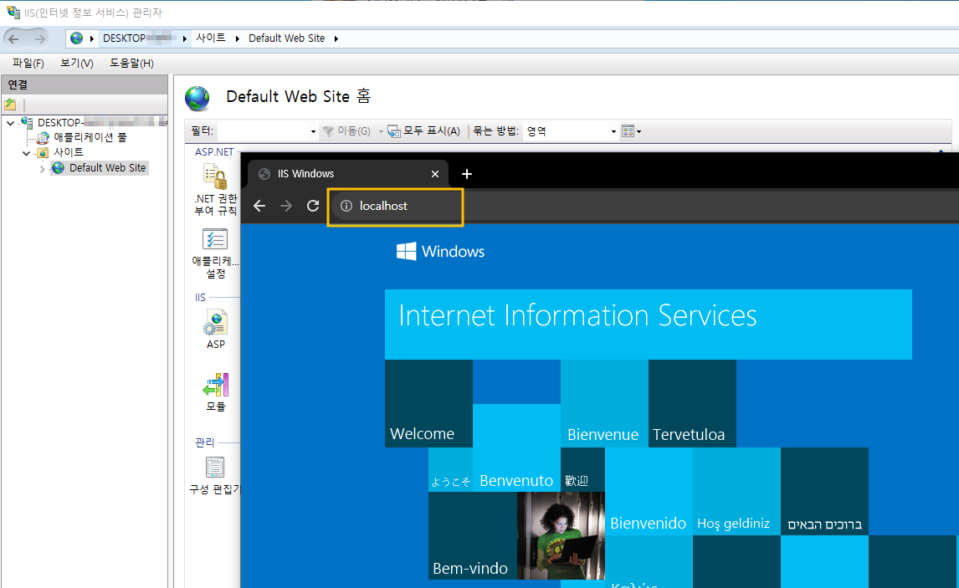Click the Go (이동) filter button
959x588 pixels.
(x=346, y=130)
